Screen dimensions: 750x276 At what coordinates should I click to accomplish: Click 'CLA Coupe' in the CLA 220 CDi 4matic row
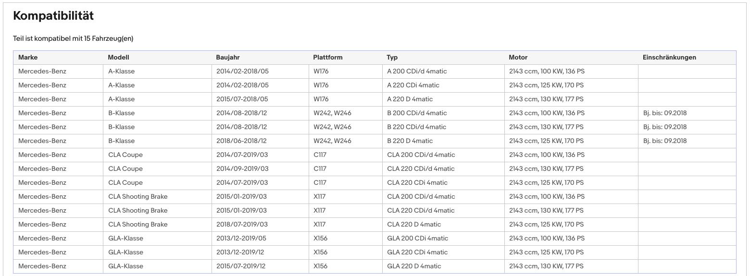[x=125, y=183]
